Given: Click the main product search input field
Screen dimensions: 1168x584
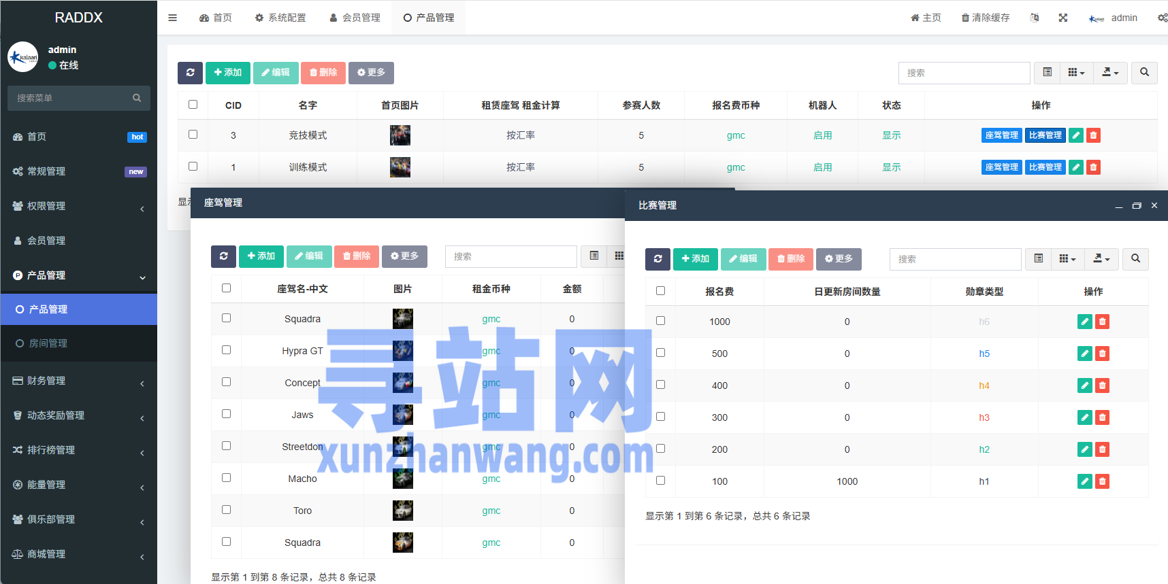Looking at the screenshot, I should (964, 73).
